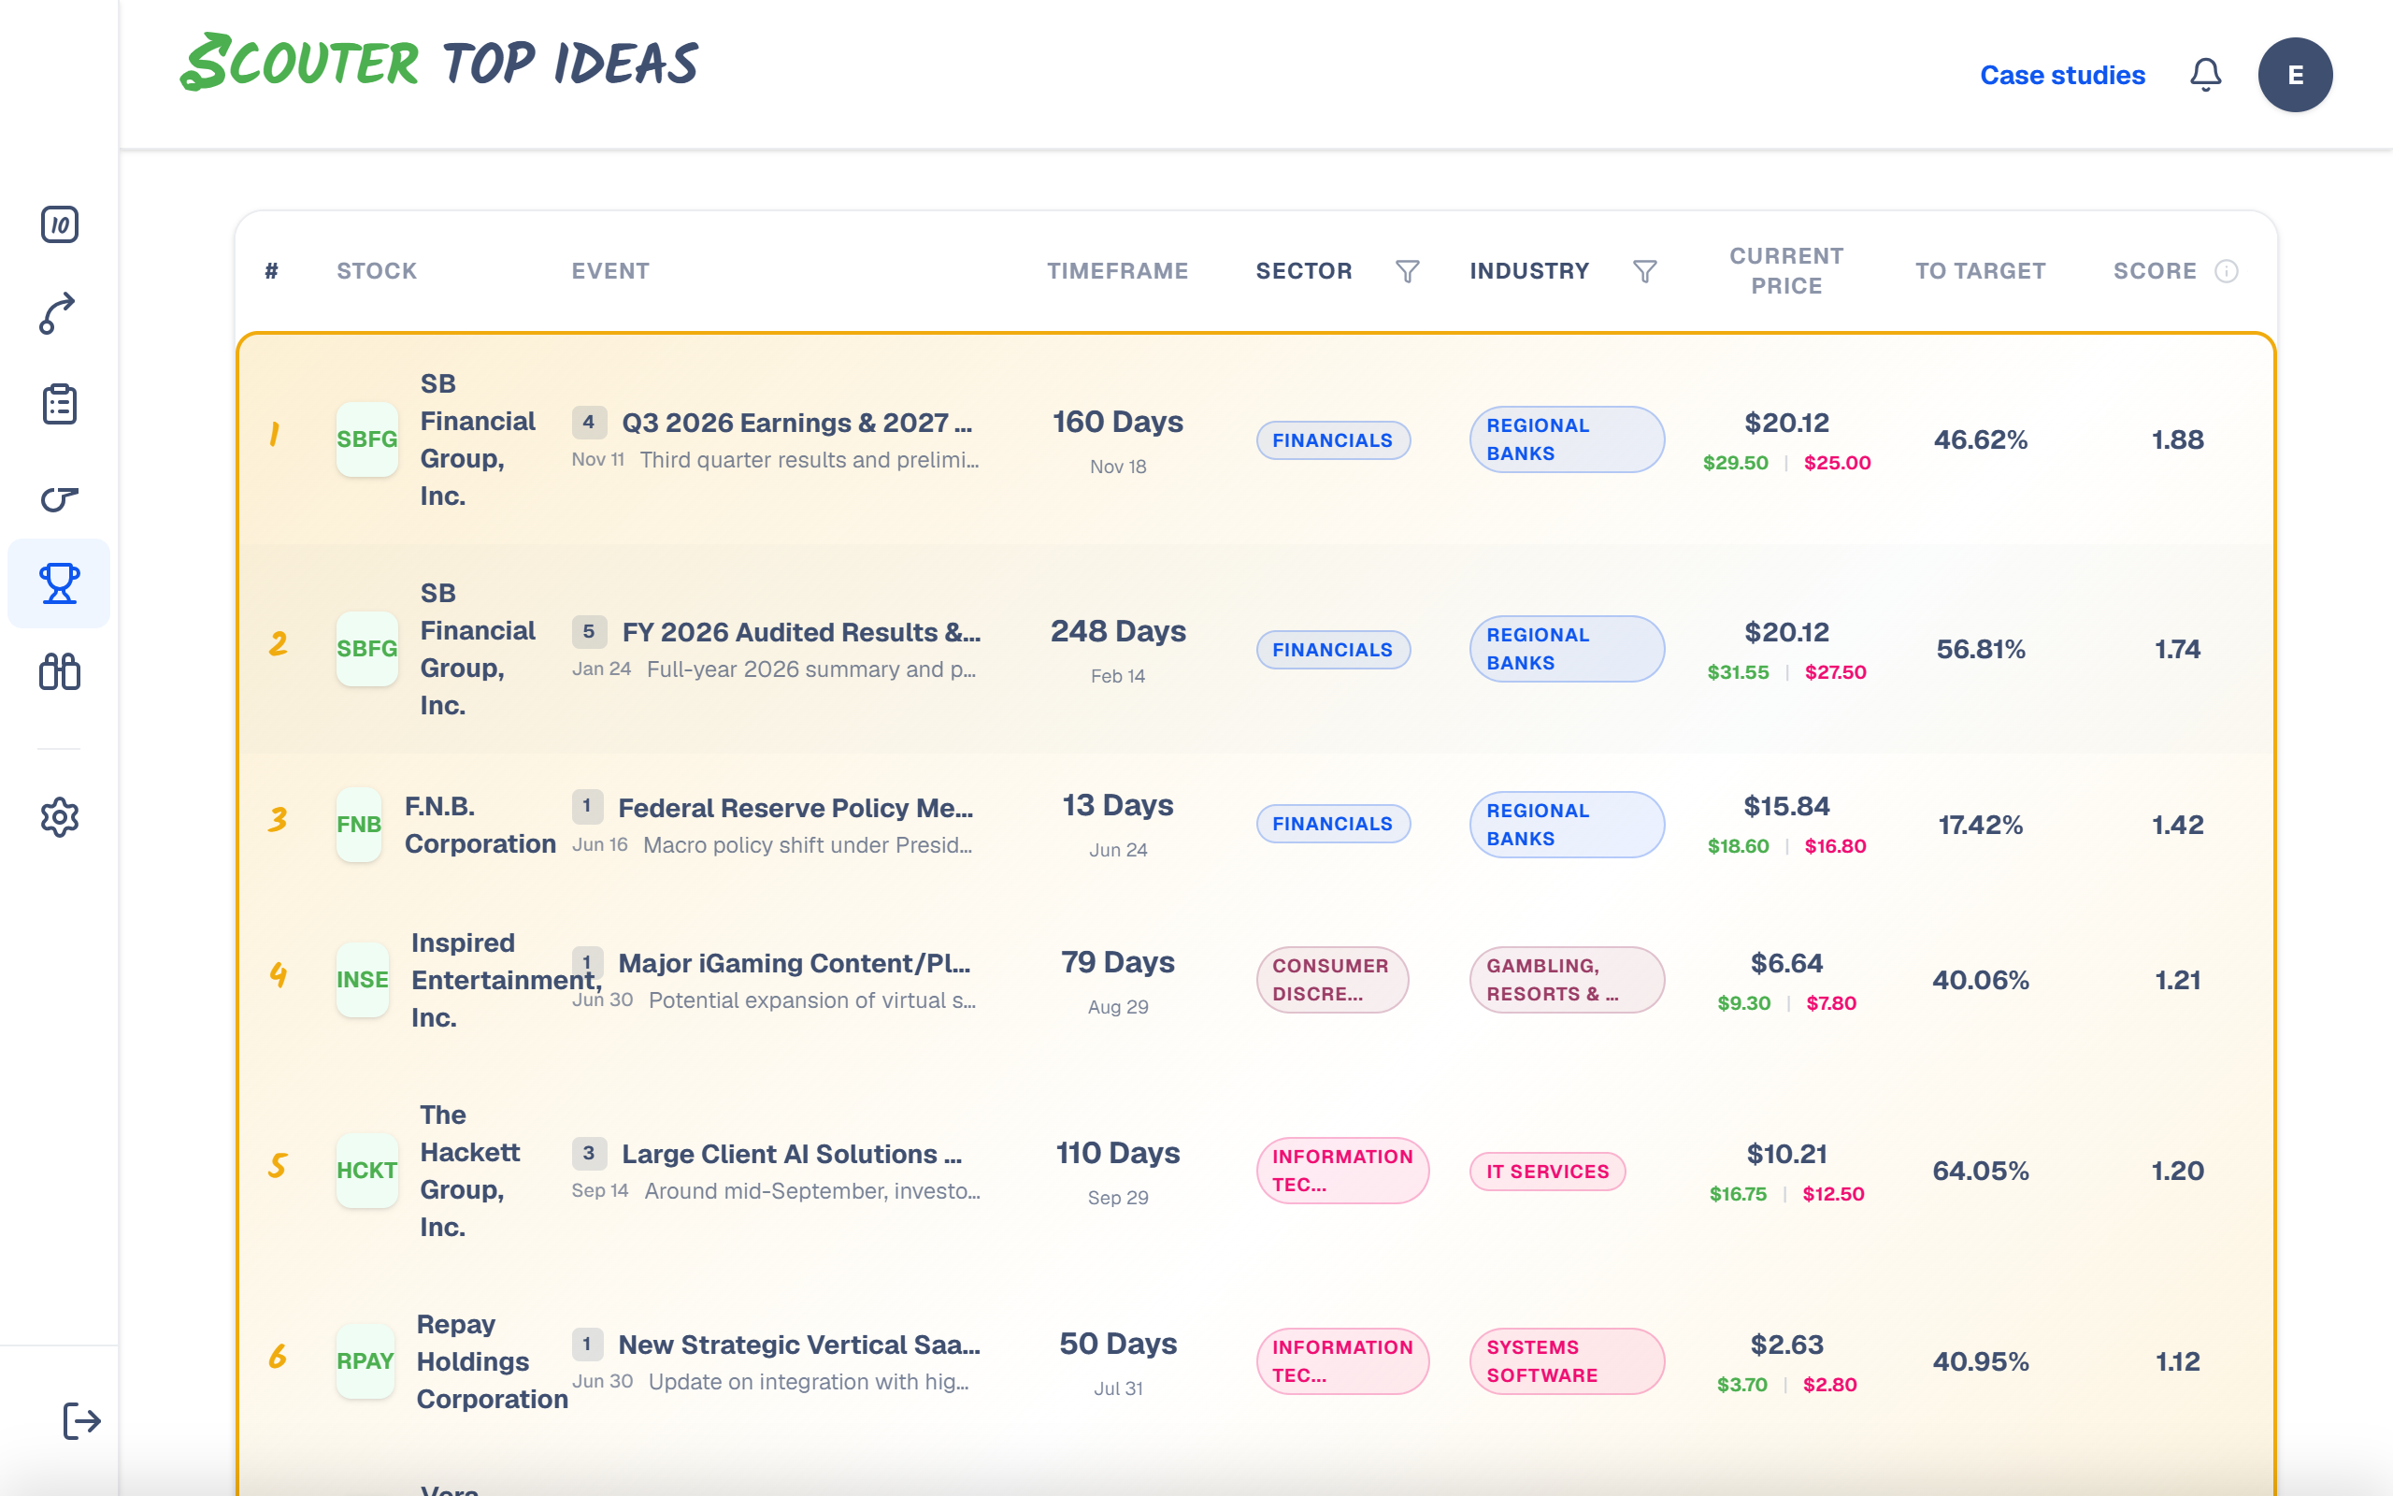The height and width of the screenshot is (1496, 2393).
Task: Click the SBFG ticker badge in row 1
Action: [x=366, y=439]
